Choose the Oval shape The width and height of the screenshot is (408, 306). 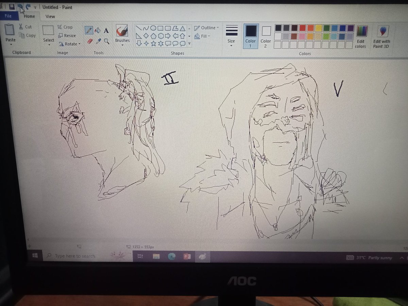tap(153, 28)
